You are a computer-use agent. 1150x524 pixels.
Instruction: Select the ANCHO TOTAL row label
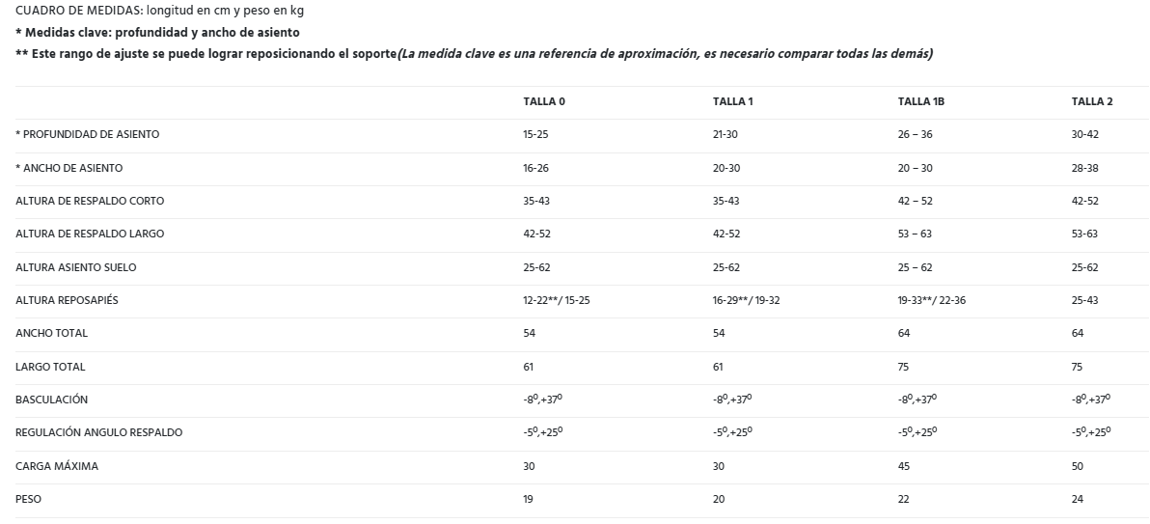tap(51, 333)
